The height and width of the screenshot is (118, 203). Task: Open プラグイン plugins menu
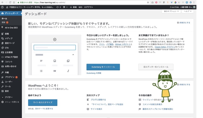pos(11,77)
